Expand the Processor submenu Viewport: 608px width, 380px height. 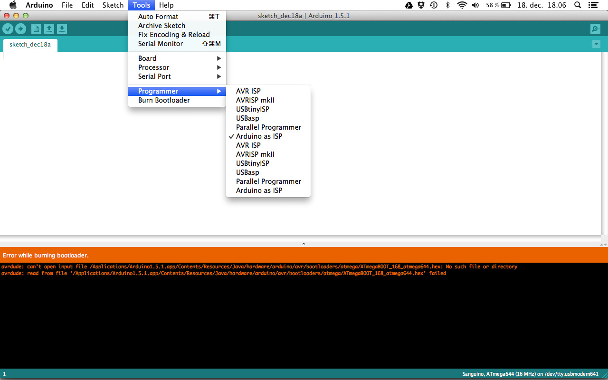click(177, 67)
